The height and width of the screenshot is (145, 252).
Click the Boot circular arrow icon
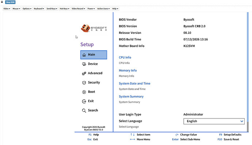84,92
